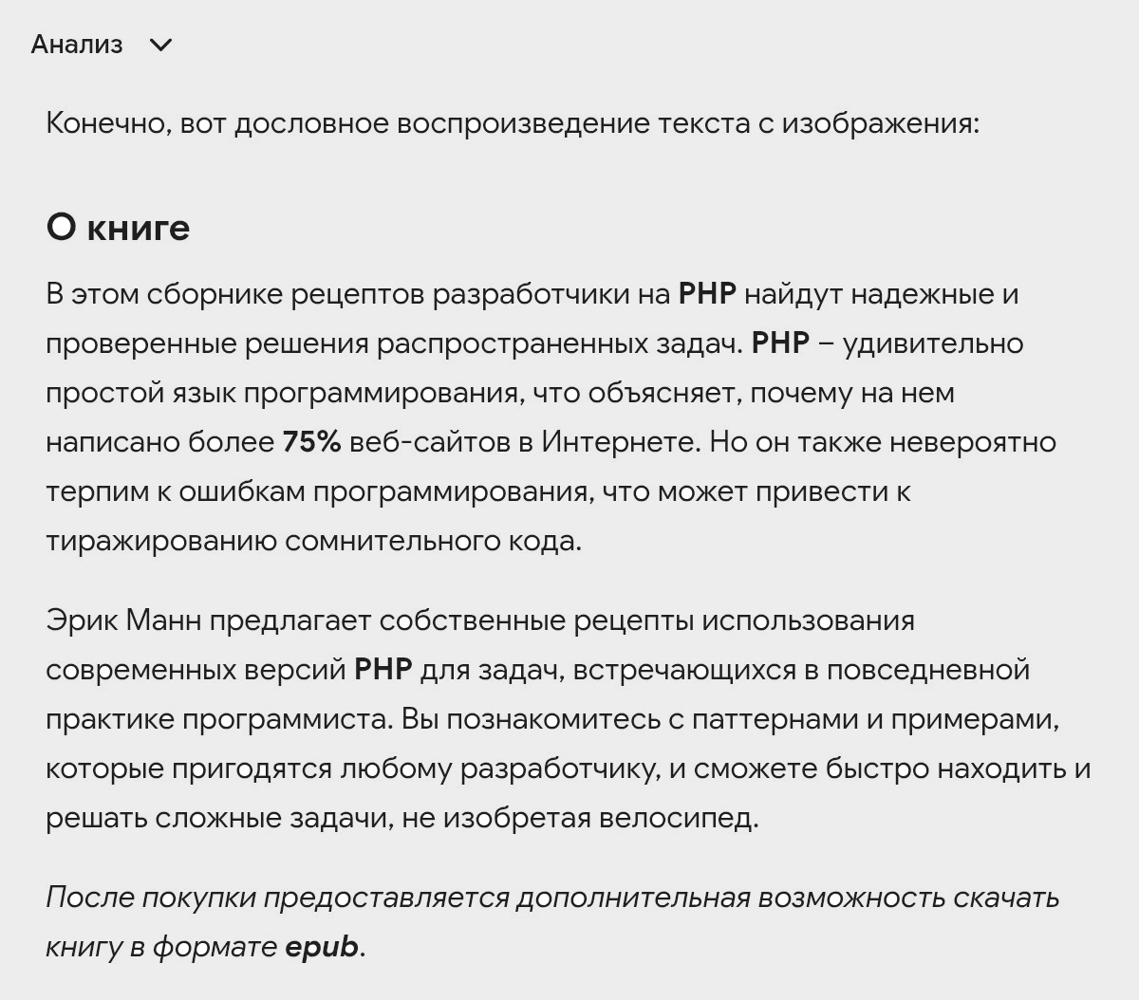Click the bold italic word epub

coord(322,947)
